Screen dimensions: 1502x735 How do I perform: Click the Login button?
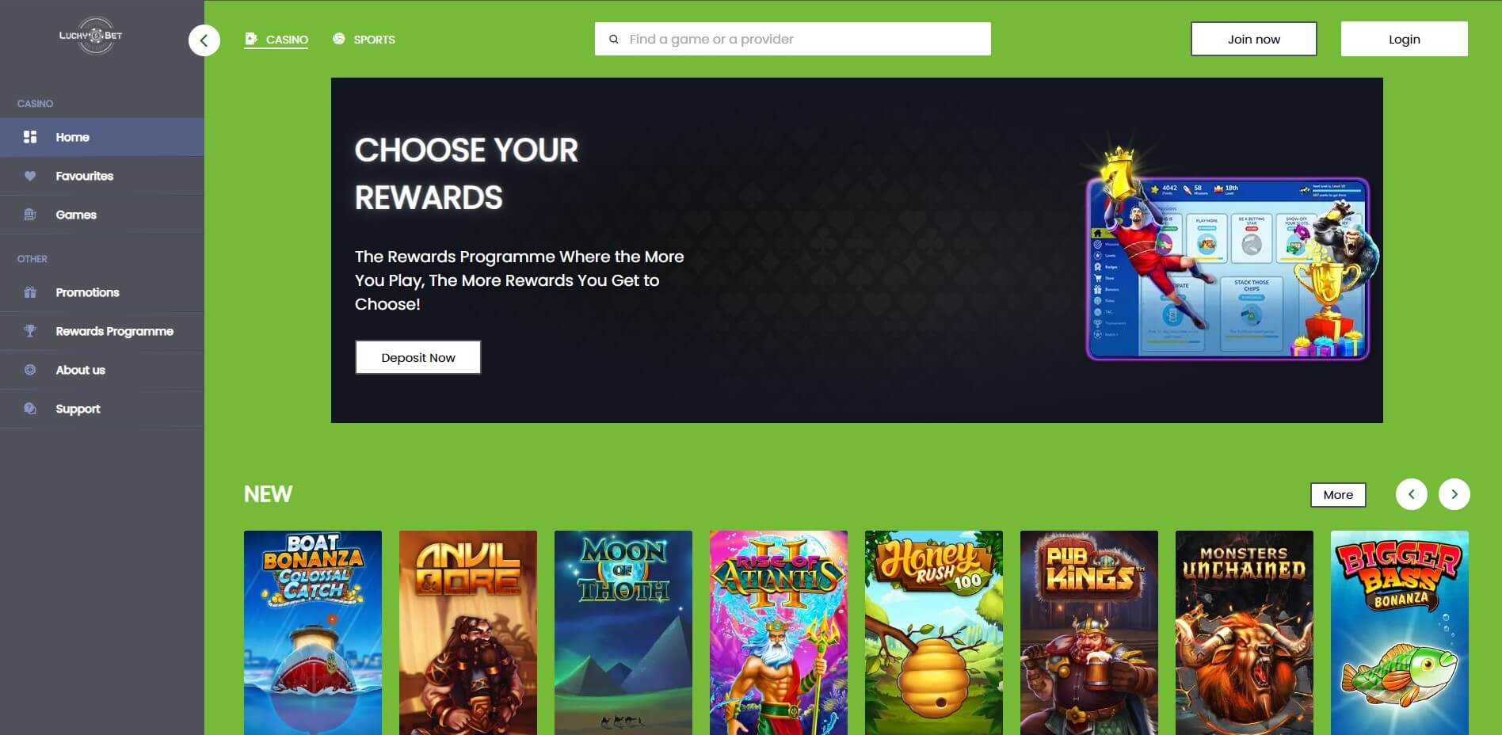pyautogui.click(x=1405, y=39)
